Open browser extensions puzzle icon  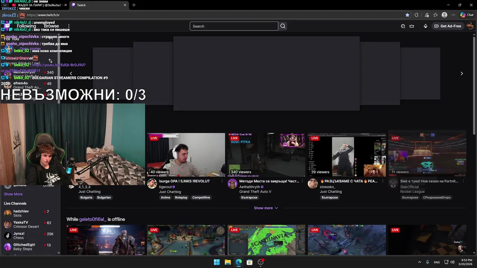coord(417,15)
